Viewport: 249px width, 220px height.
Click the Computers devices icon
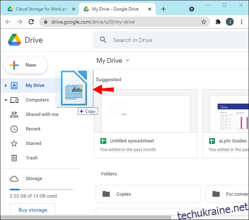point(14,100)
